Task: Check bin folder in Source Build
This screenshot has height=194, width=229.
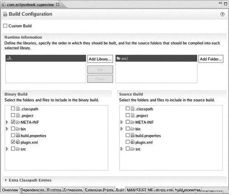Action: (128, 128)
